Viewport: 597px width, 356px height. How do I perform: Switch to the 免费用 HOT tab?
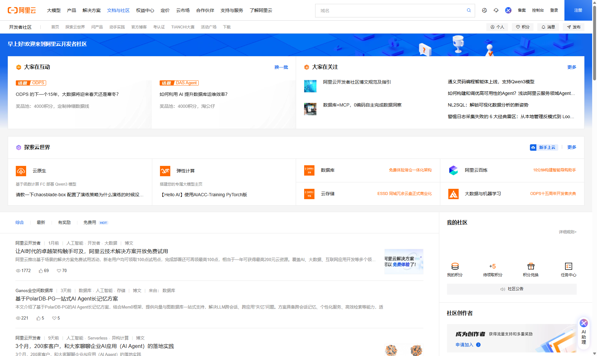(x=95, y=222)
